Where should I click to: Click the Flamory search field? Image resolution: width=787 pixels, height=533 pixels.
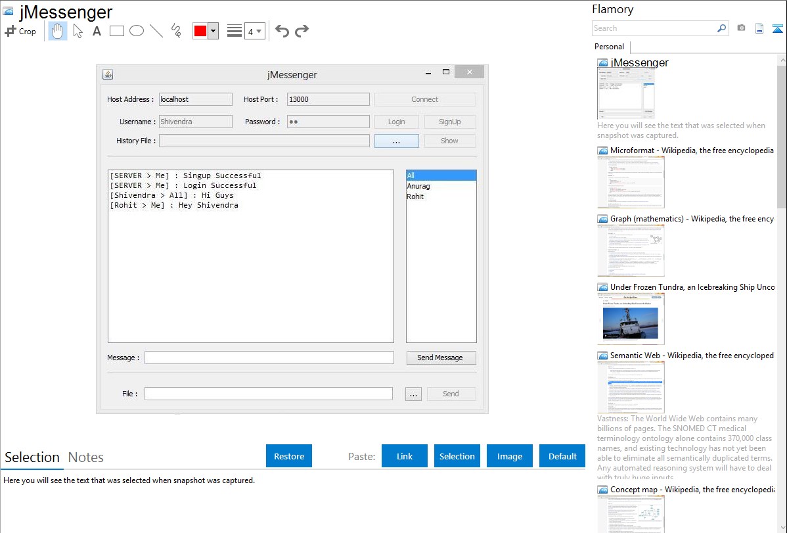(654, 28)
